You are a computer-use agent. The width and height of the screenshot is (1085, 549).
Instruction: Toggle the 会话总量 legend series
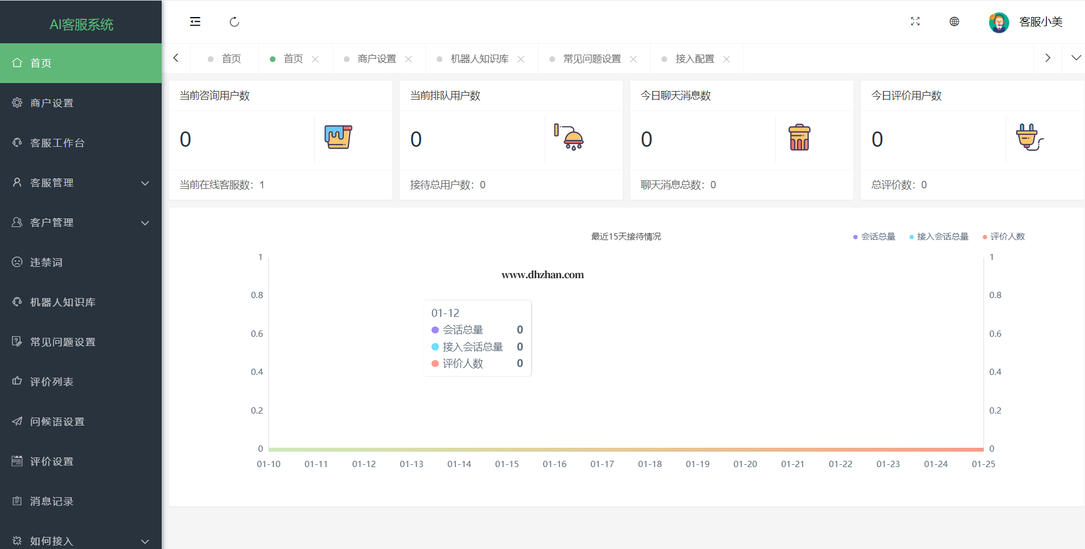pyautogui.click(x=874, y=237)
